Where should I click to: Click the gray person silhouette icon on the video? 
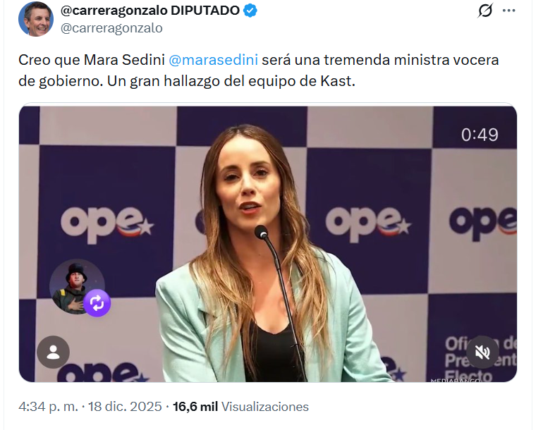pos(54,352)
